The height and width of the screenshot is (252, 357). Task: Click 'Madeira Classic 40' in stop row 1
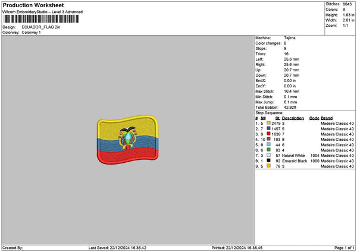337,124
